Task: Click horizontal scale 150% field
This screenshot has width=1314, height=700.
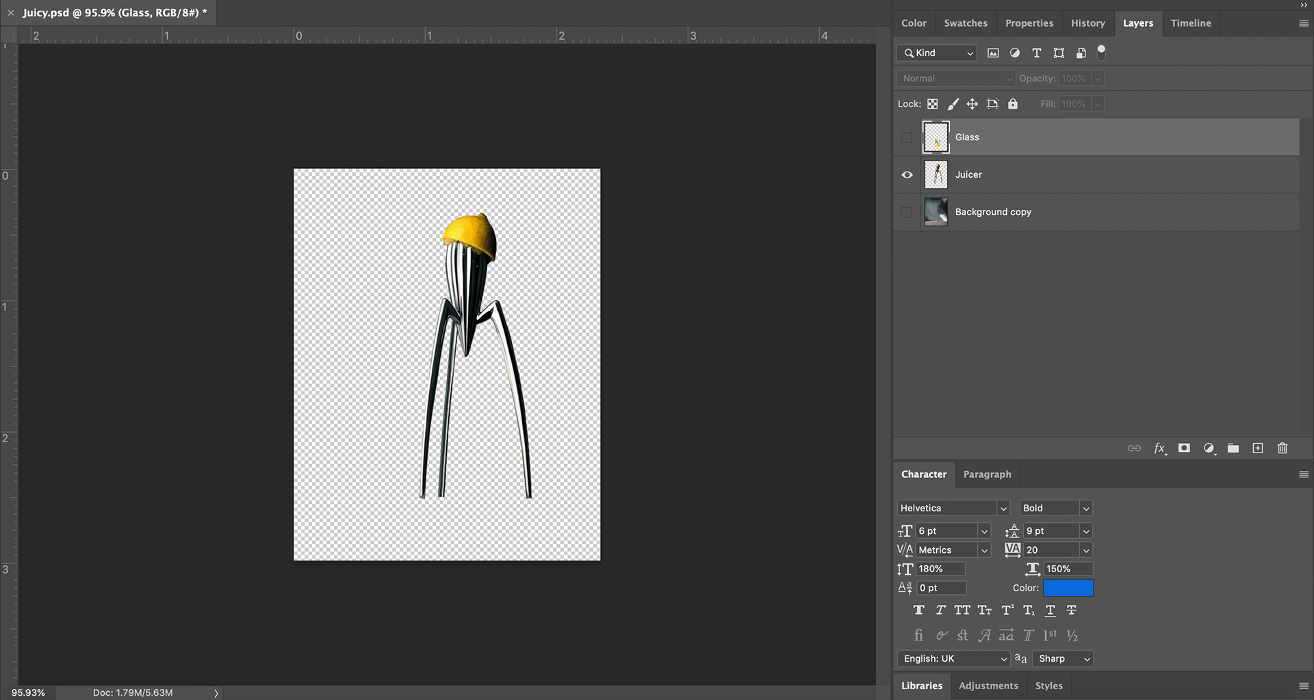Action: coord(1068,569)
